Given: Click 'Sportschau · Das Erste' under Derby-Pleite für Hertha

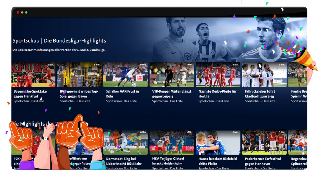Looking at the screenshot, I should pyautogui.click(x=214, y=101).
